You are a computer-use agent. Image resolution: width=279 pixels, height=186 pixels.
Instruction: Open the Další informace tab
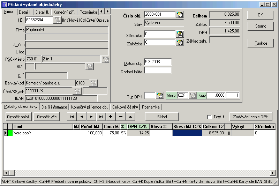(54, 107)
